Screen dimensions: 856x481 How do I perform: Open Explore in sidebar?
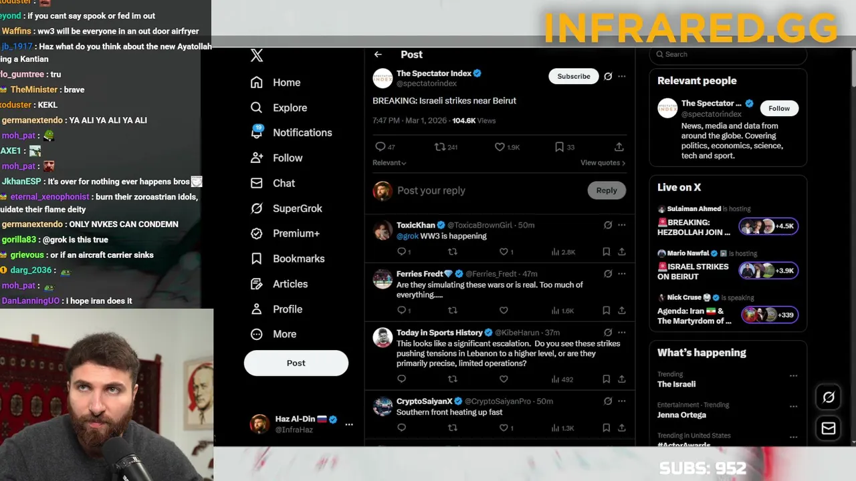pos(279,108)
